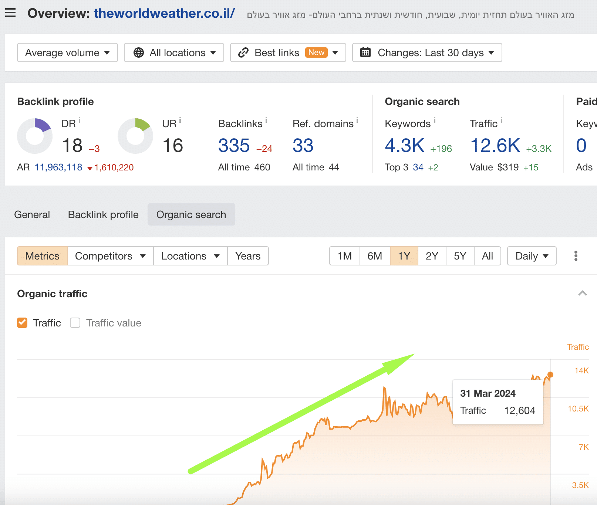The image size is (597, 505).
Task: Select the Years tab
Action: pyautogui.click(x=248, y=256)
